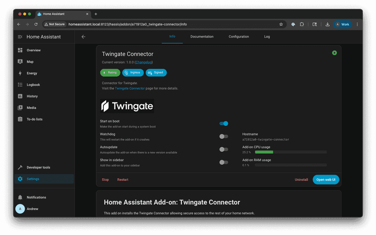
Task: Click the back arrow in add-on header
Action: point(83,37)
